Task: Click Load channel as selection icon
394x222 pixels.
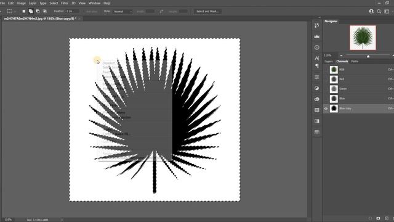Action: click(370, 218)
